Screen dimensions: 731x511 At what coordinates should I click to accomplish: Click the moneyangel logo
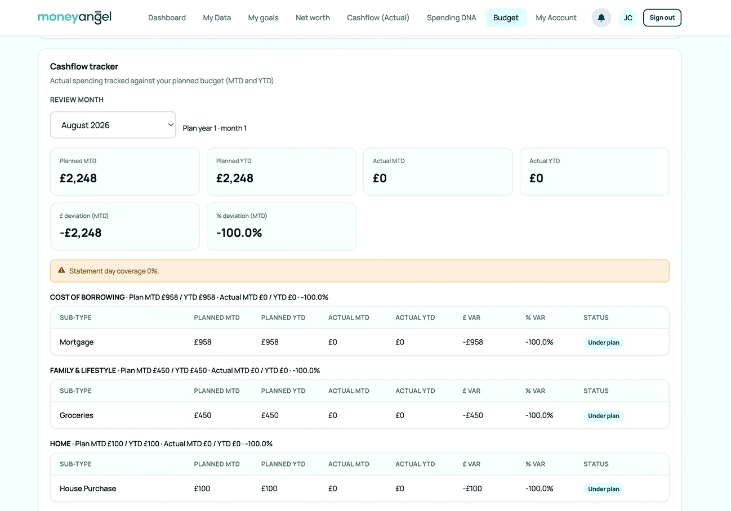74,17
